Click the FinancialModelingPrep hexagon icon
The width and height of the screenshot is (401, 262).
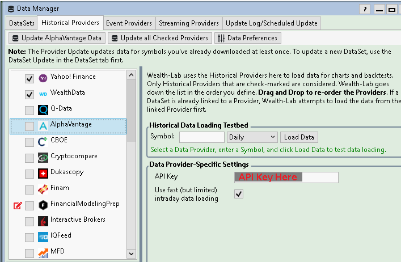pyautogui.click(x=43, y=205)
